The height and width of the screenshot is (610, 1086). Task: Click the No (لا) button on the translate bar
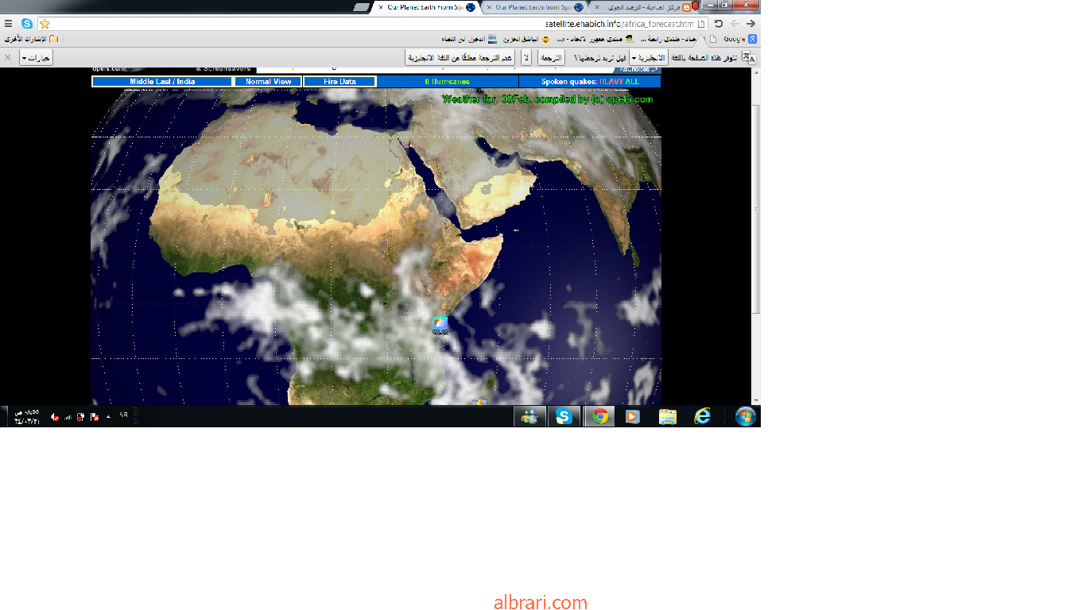point(526,58)
